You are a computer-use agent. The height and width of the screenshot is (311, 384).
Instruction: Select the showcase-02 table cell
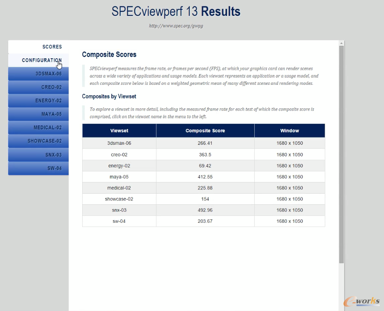coord(119,199)
